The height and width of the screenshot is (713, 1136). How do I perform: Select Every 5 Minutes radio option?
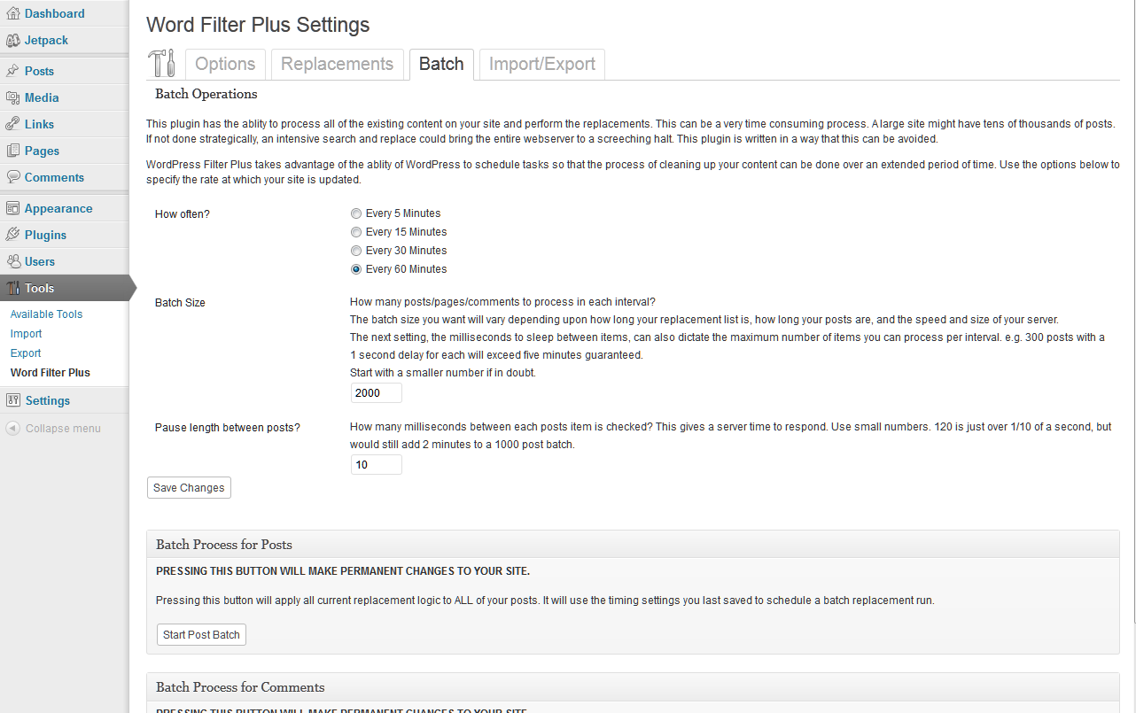point(356,213)
